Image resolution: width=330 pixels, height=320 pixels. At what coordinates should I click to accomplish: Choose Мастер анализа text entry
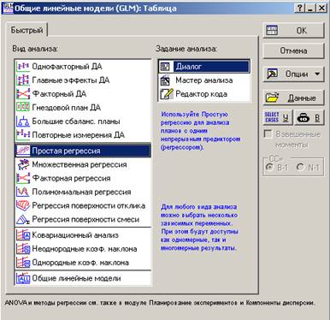click(204, 80)
